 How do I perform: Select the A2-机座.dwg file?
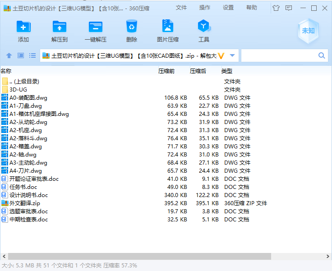click(26, 130)
